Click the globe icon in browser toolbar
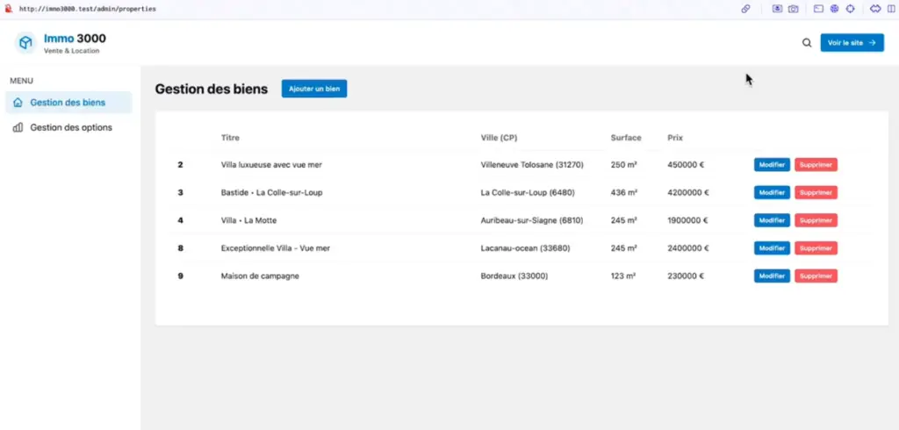The image size is (899, 430). coord(835,9)
